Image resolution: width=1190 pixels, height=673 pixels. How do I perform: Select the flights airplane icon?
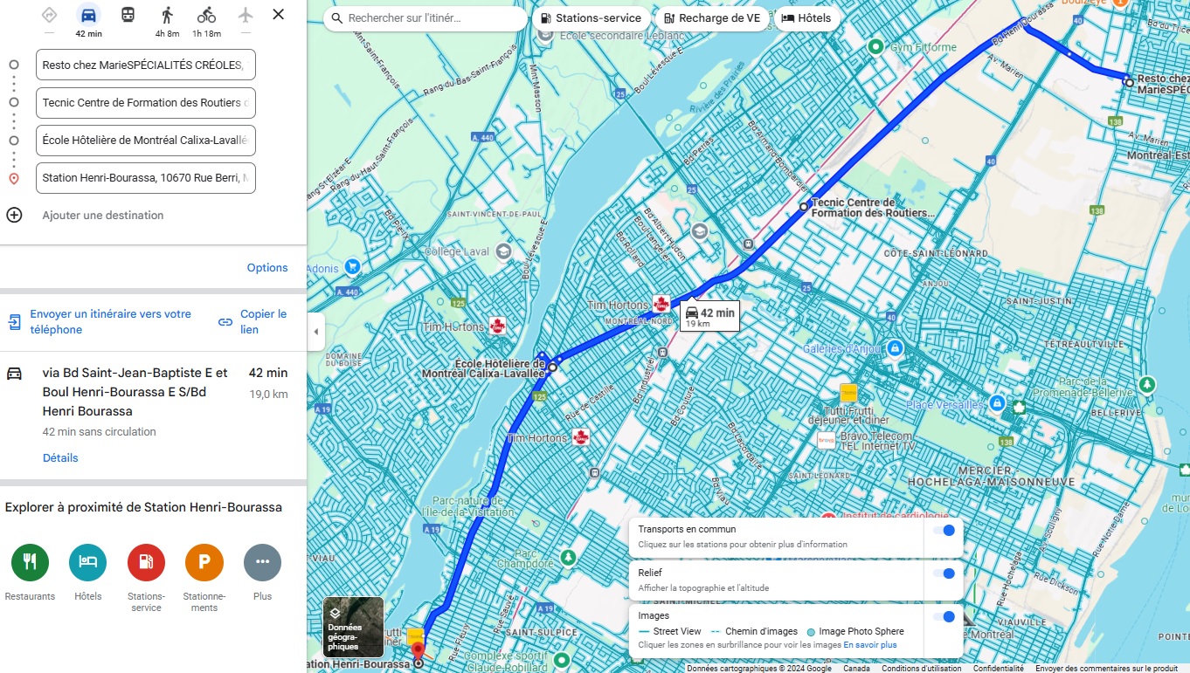point(246,15)
